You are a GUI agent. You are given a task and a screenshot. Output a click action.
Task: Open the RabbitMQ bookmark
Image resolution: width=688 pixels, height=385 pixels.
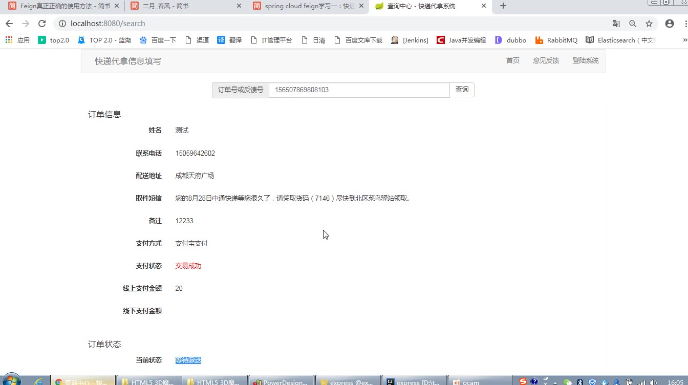pos(556,40)
